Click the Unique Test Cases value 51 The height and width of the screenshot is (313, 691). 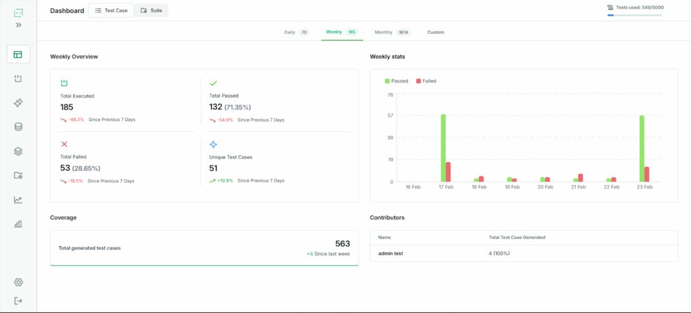[x=213, y=168]
